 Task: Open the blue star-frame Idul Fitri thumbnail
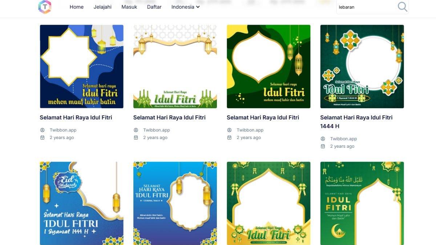coord(82,66)
